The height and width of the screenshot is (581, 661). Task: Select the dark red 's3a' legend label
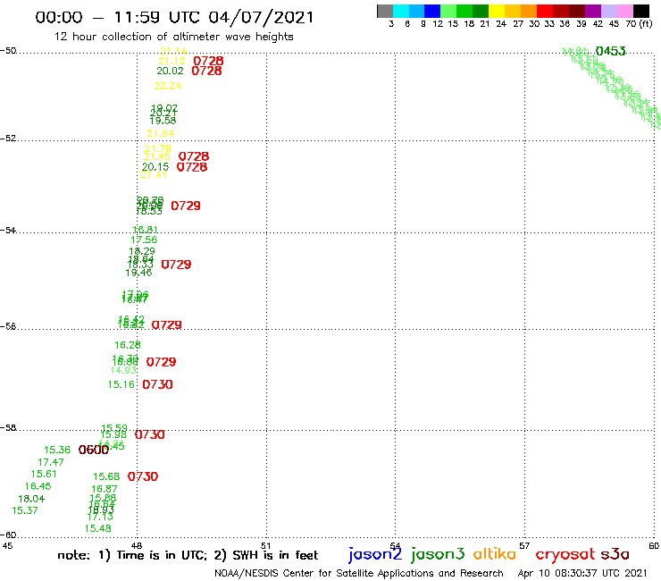tap(615, 554)
